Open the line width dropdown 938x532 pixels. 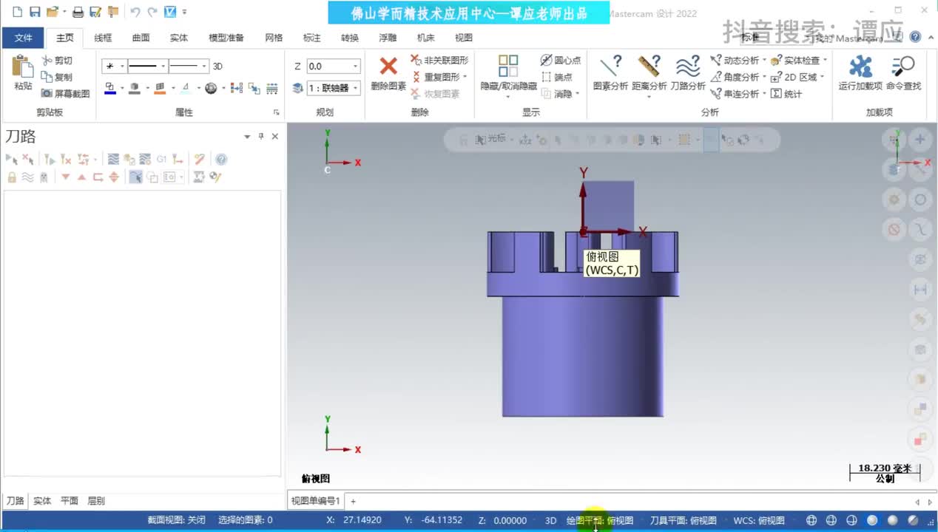203,66
